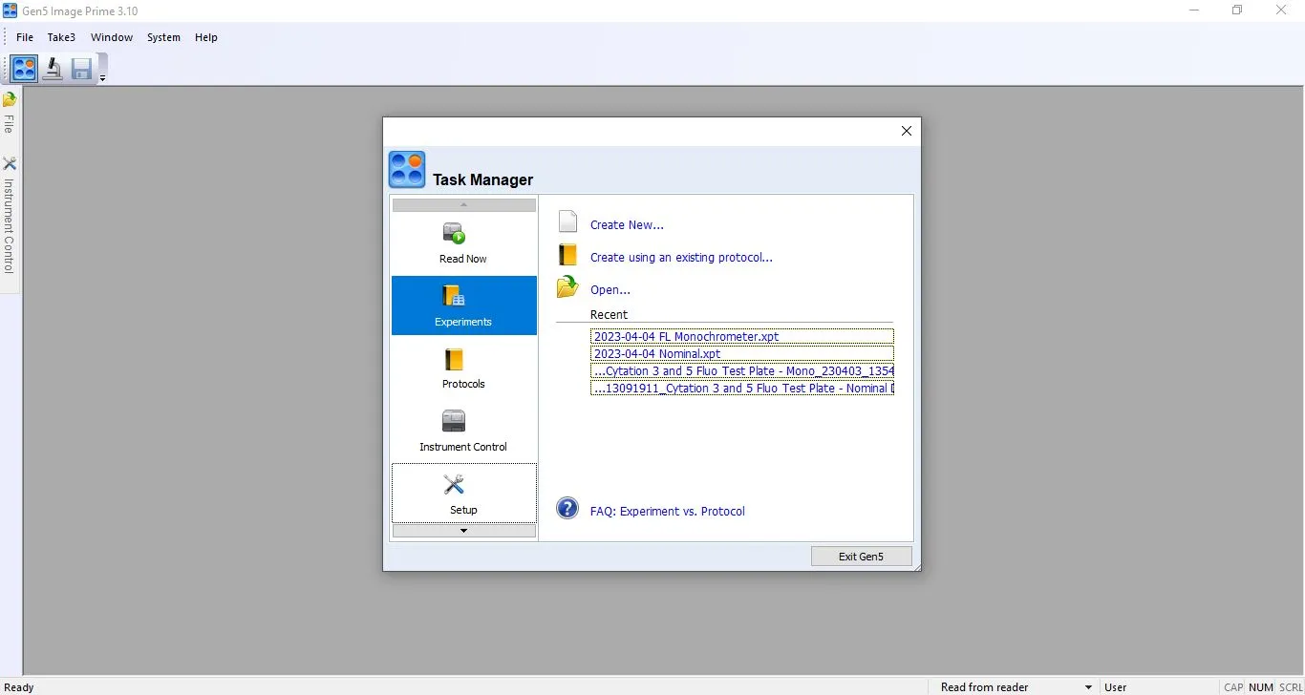Click the open folder icon beside Open

568,286
